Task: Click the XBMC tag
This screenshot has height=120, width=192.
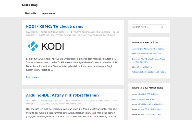Action: click(x=113, y=35)
